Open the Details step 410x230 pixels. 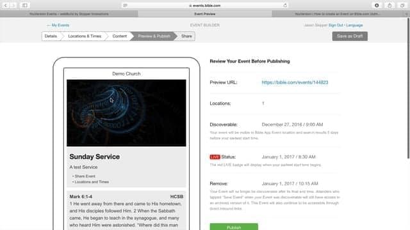(x=51, y=36)
